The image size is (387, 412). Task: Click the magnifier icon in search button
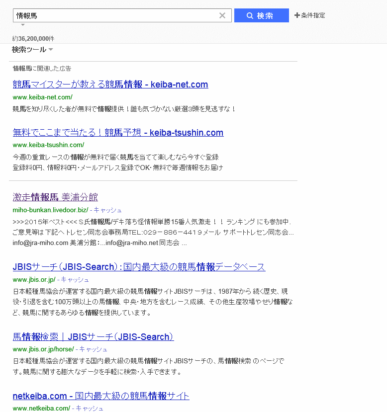click(250, 15)
